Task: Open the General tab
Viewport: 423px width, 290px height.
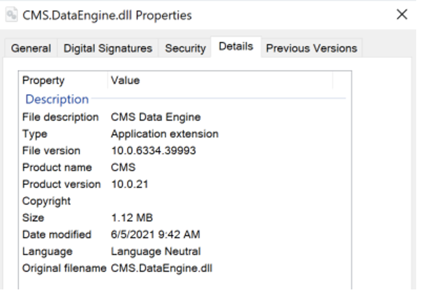Action: point(31,49)
